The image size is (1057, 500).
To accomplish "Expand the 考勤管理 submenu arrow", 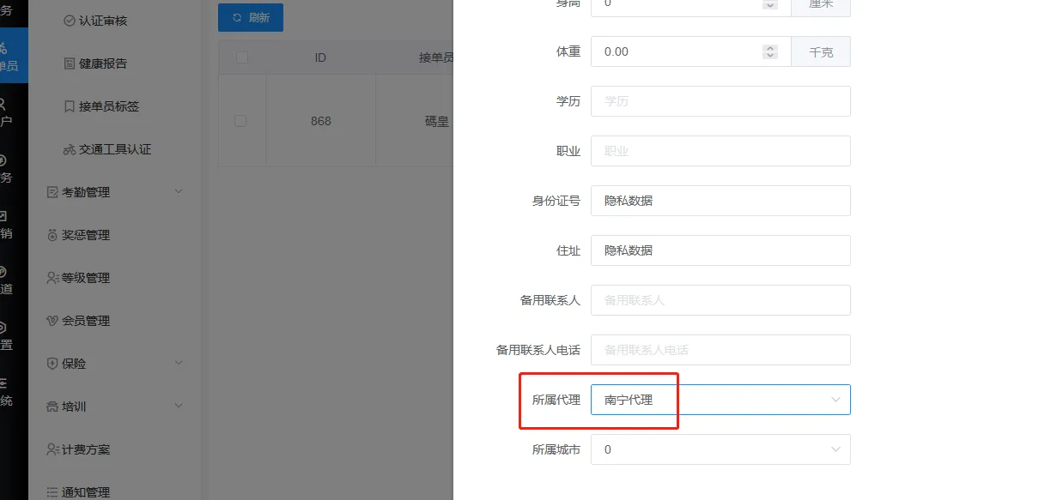I will tap(179, 191).
